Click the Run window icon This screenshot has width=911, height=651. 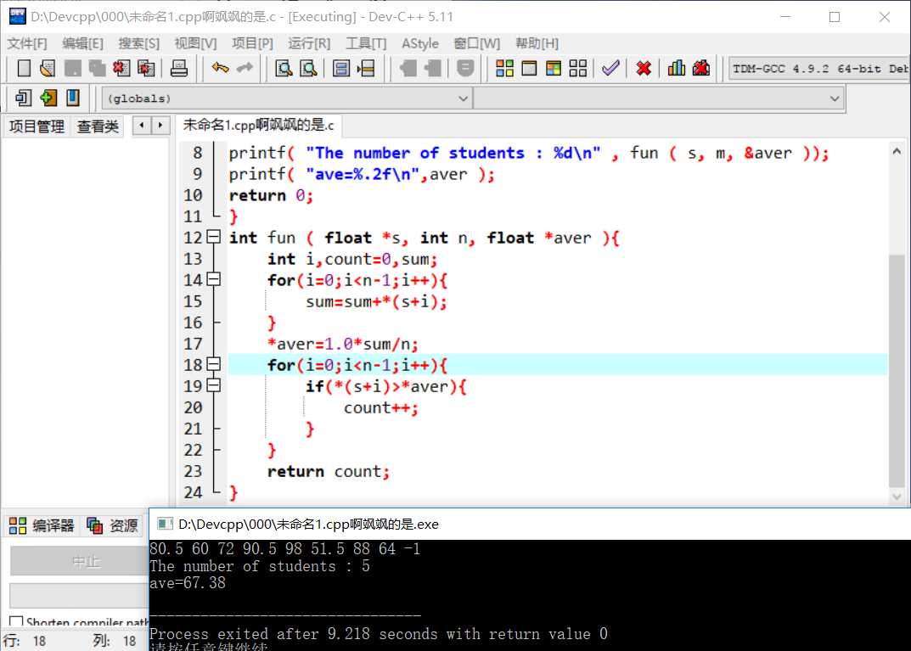[x=529, y=69]
